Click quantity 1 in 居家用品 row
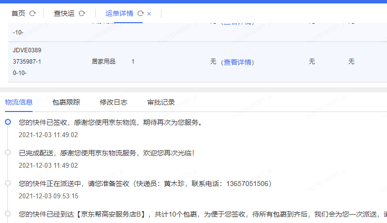Image resolution: width=387 pixels, height=223 pixels. pyautogui.click(x=133, y=62)
